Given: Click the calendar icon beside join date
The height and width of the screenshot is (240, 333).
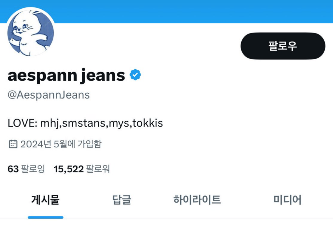Looking at the screenshot, I should coord(13,144).
